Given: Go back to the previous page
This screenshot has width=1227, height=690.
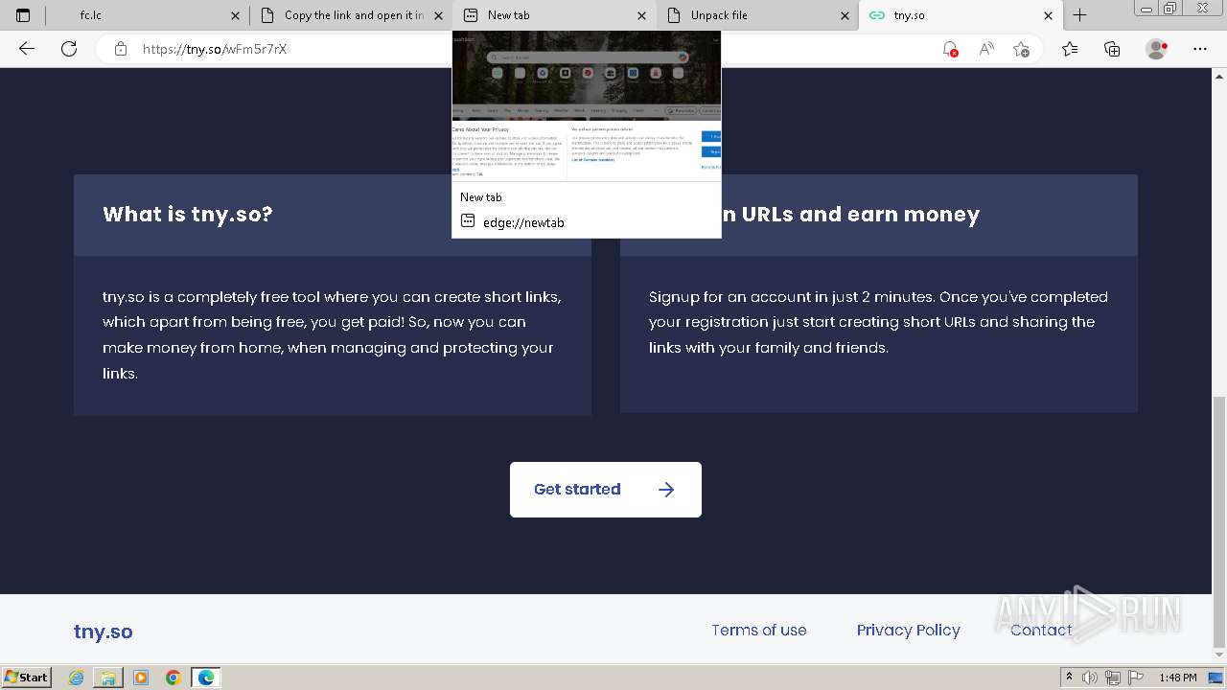Looking at the screenshot, I should 27,49.
